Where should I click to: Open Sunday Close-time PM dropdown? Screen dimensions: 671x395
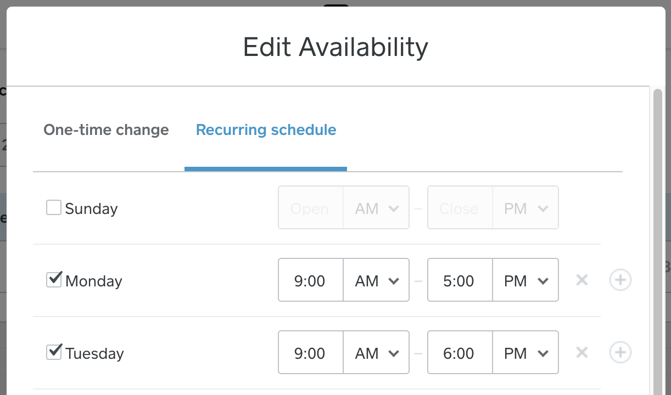pos(526,208)
